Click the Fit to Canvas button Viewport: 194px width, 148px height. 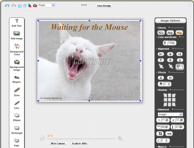pos(58,143)
